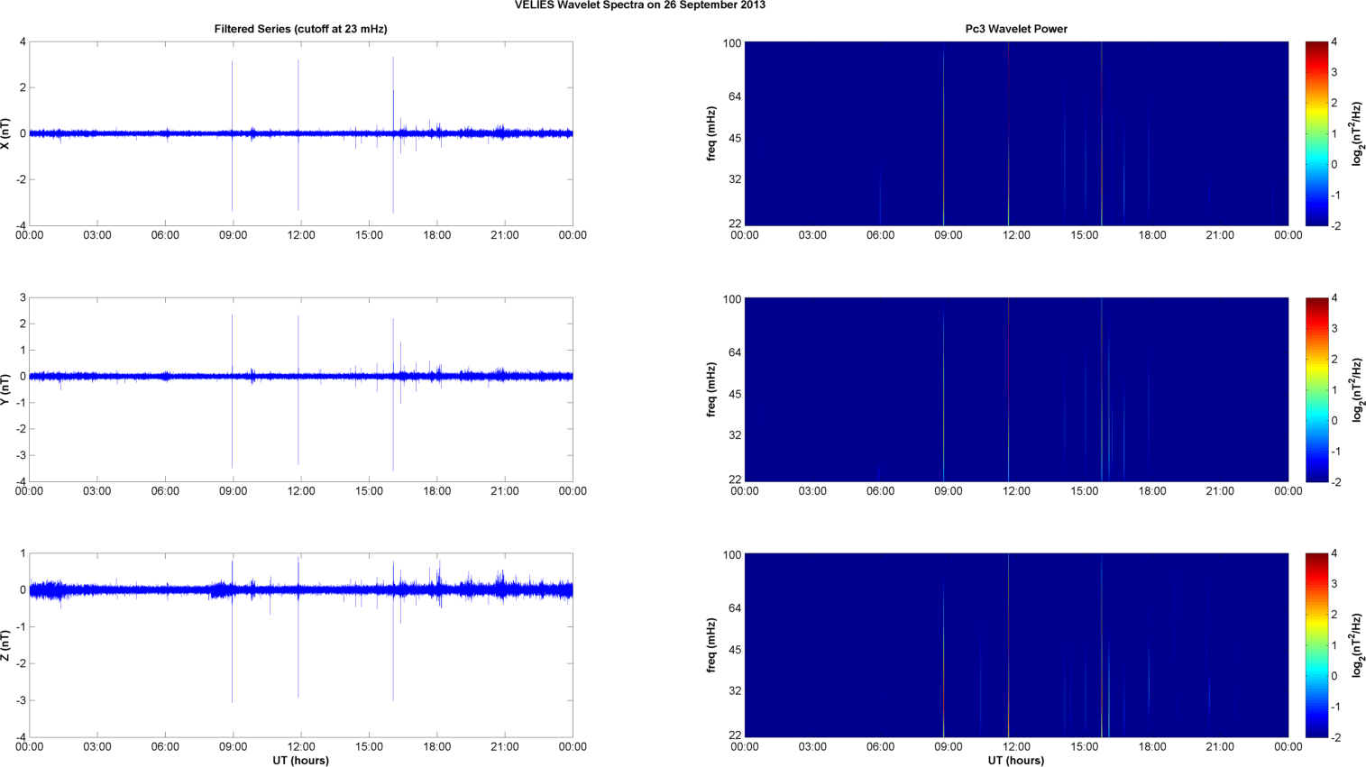The image size is (1366, 767).
Task: Select the "Filtered Series (cutoff at 23 mHz)" heading
Action: pyautogui.click(x=300, y=29)
